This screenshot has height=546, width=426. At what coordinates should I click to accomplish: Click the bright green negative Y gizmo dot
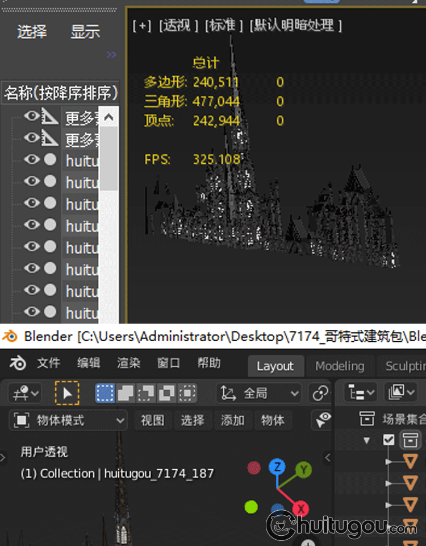click(251, 507)
